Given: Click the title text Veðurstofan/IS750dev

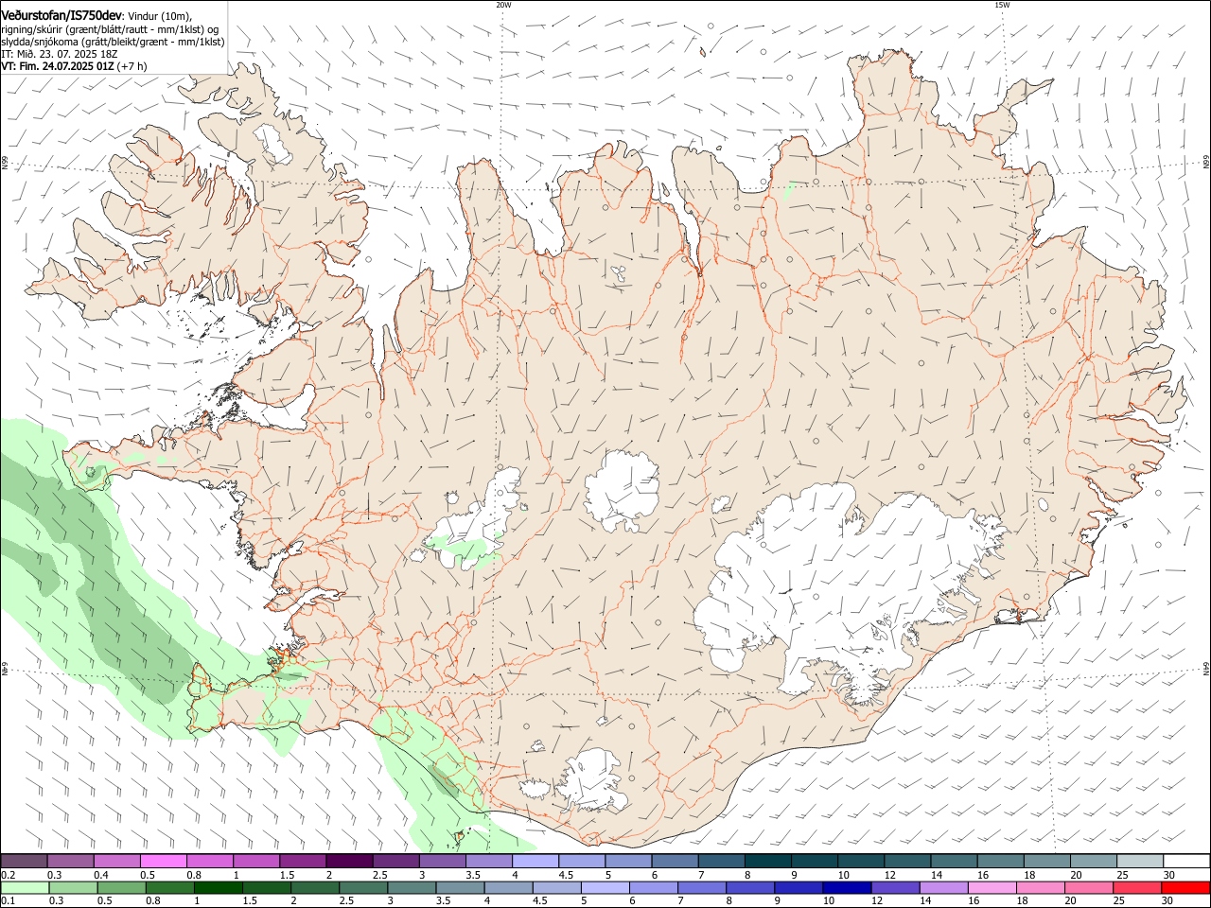Looking at the screenshot, I should click(x=61, y=15).
